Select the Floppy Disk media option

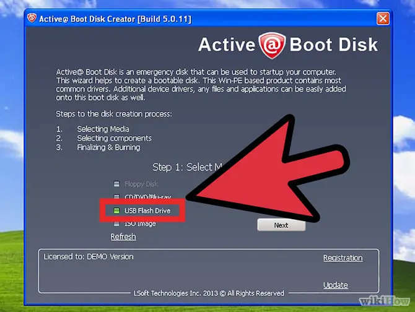pyautogui.click(x=136, y=184)
